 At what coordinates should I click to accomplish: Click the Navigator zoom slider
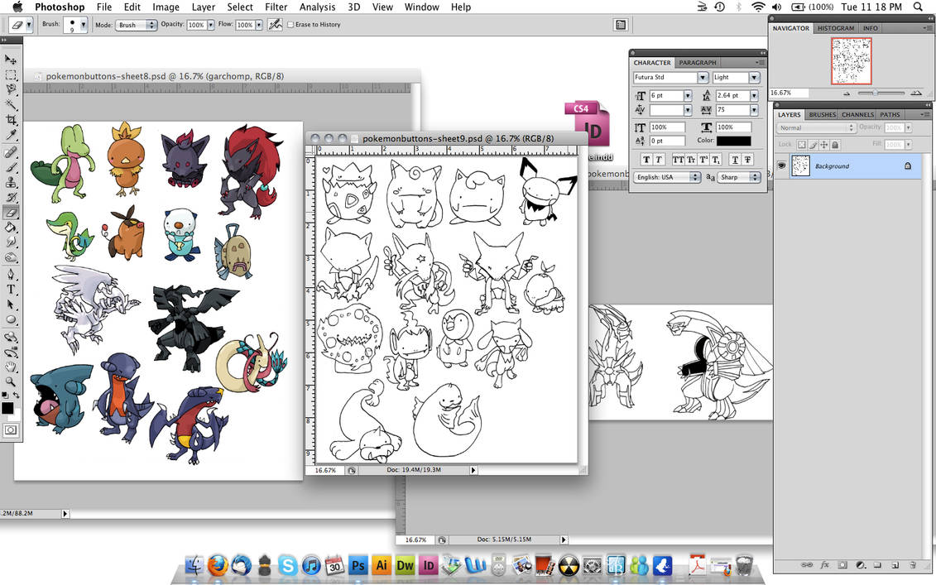pos(881,94)
